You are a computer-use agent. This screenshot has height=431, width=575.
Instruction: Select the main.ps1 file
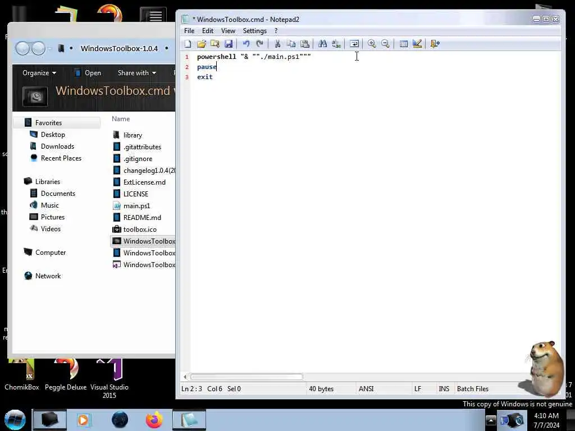(136, 206)
